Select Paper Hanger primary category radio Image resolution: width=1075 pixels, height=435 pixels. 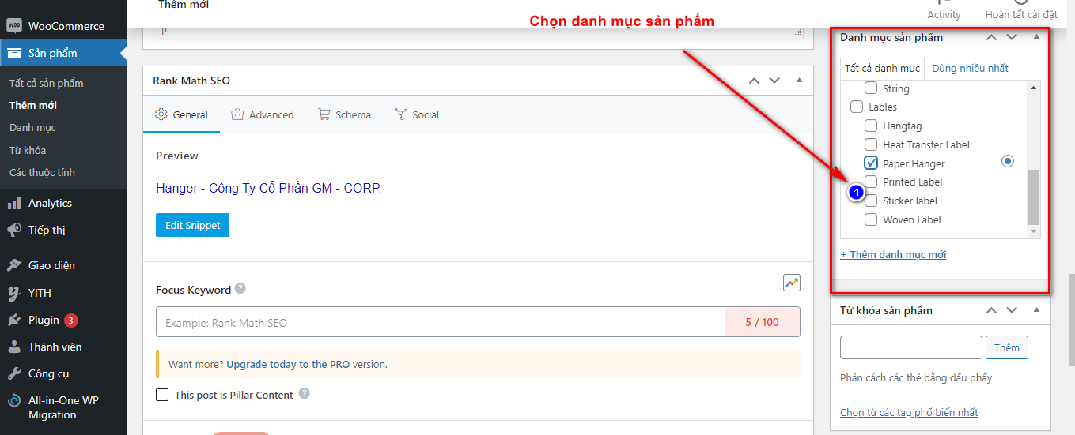click(x=1007, y=161)
